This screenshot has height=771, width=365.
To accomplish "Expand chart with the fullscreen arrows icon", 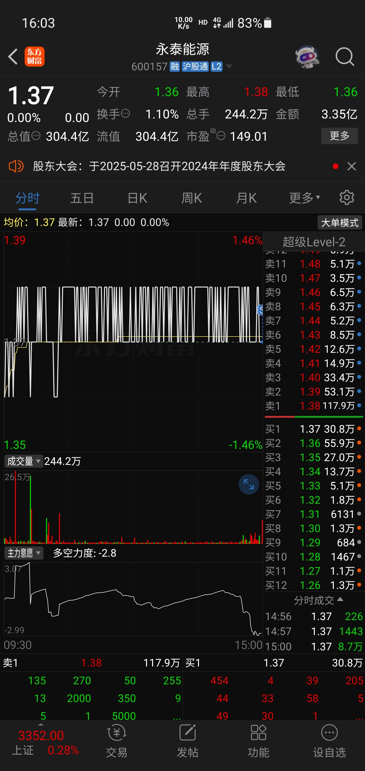I will pos(248,484).
